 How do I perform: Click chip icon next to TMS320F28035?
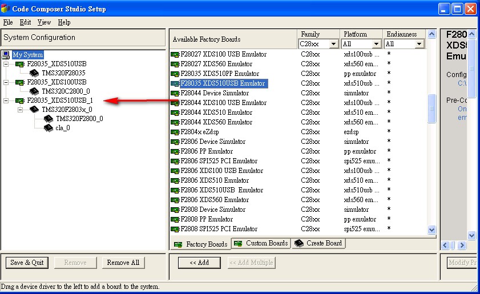pos(34,73)
